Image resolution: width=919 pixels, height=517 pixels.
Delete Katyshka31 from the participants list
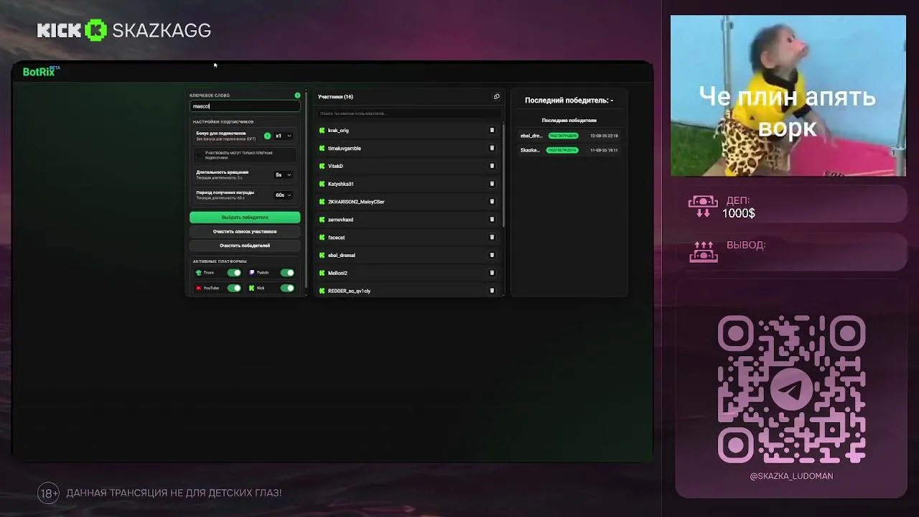(492, 184)
